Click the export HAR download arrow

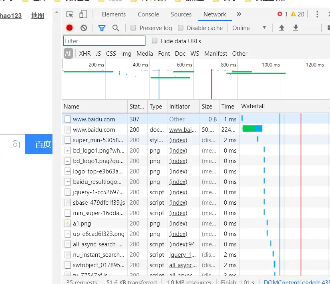coord(296,28)
